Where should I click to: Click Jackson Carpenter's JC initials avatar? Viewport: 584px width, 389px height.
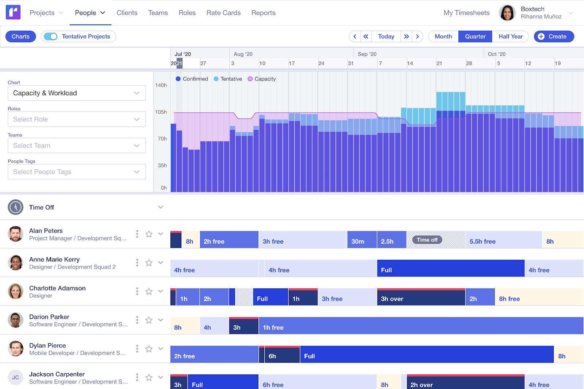[15, 377]
